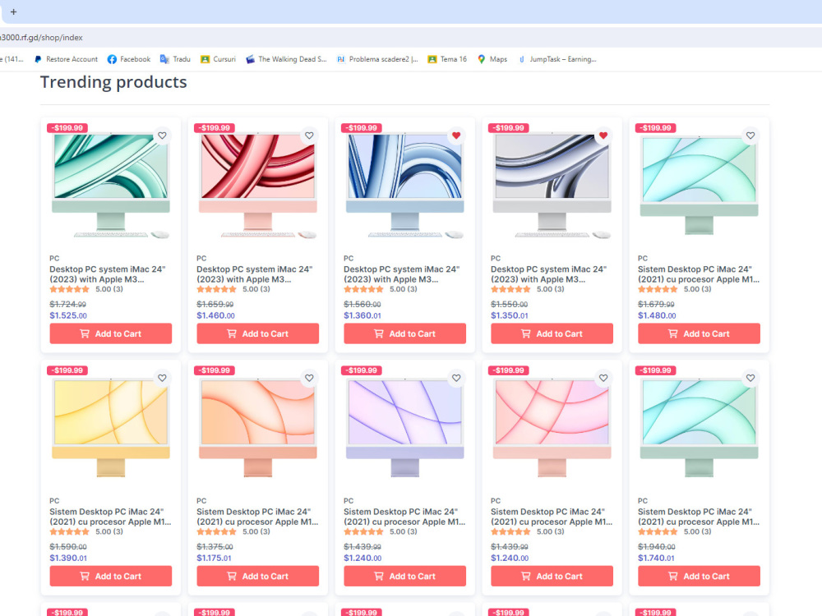Click the heart icon on the bottom-right teal iMac card
The image size is (822, 616).
(750, 378)
